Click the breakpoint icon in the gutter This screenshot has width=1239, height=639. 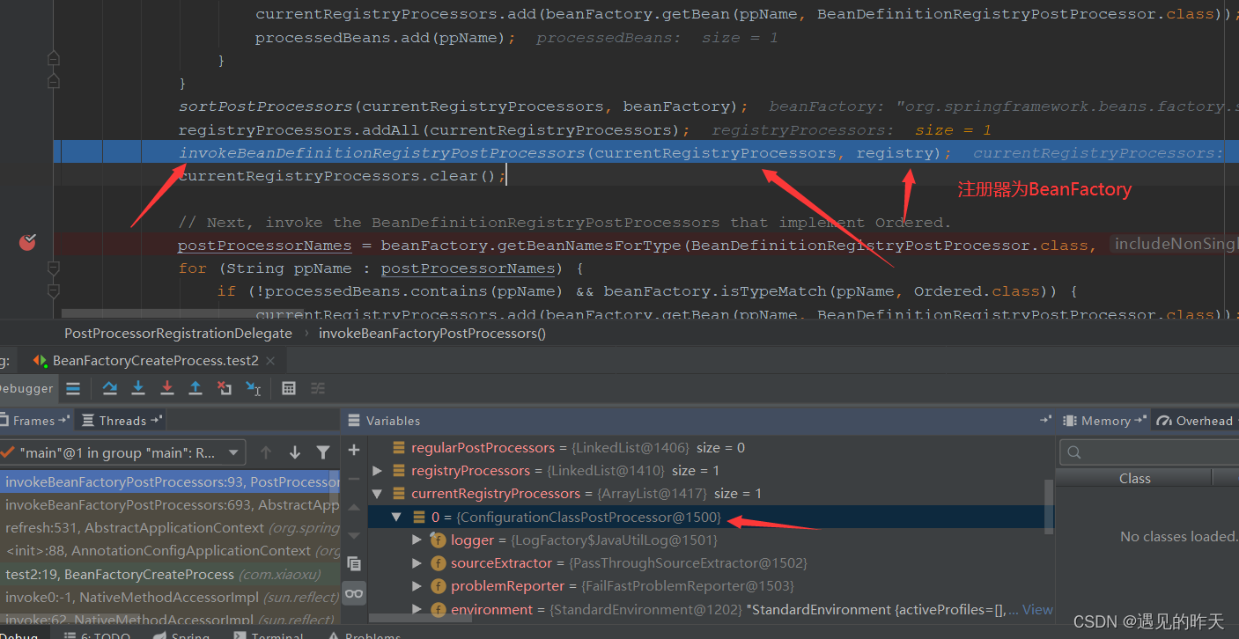tap(27, 241)
